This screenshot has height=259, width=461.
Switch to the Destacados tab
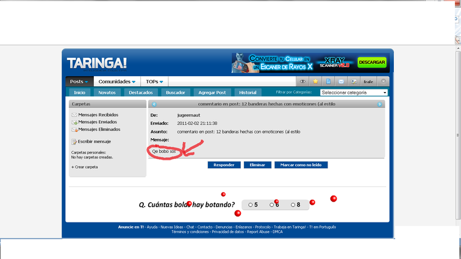(x=140, y=93)
